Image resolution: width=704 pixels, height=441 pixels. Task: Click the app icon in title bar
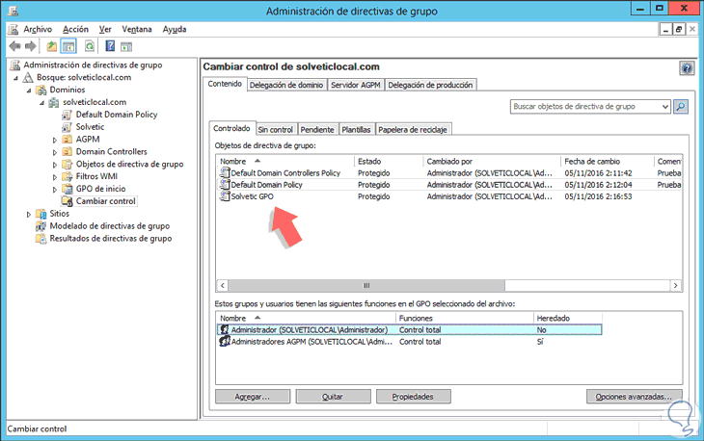(x=14, y=10)
